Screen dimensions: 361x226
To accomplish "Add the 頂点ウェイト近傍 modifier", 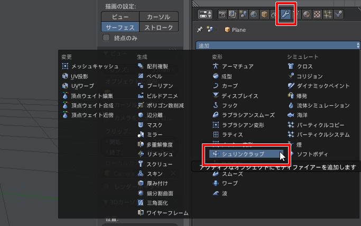I will pos(88,115).
